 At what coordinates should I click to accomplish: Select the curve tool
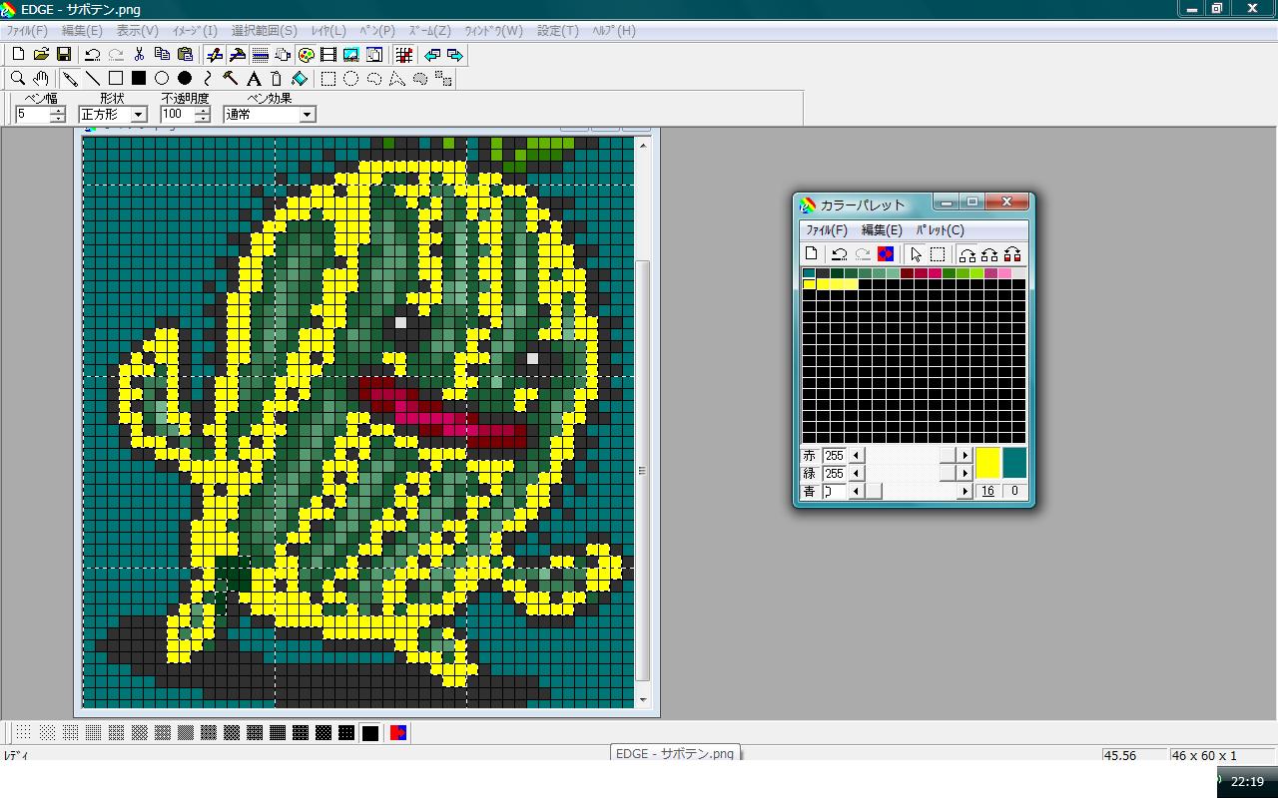(x=208, y=78)
